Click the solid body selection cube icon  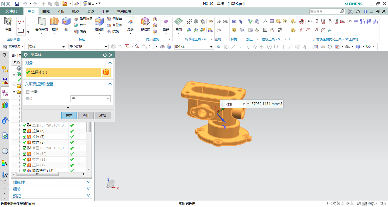(x=106, y=72)
